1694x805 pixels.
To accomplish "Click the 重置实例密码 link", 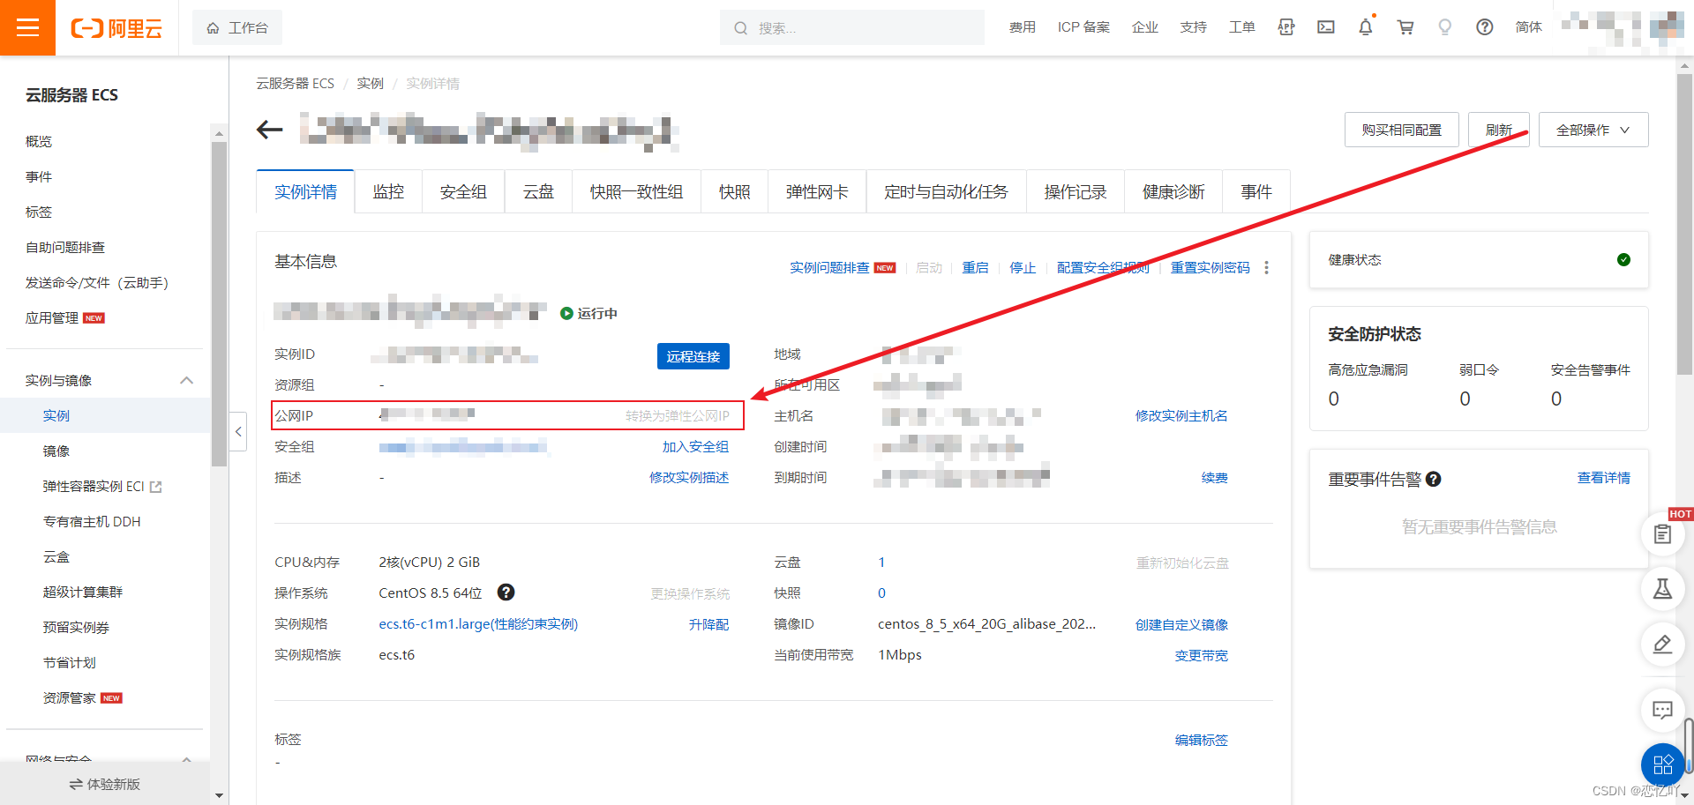I will pyautogui.click(x=1210, y=267).
